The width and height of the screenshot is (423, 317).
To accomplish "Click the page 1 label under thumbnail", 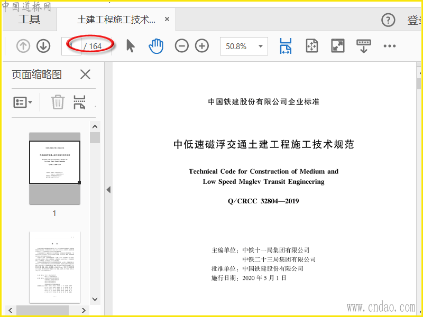I will click(54, 213).
